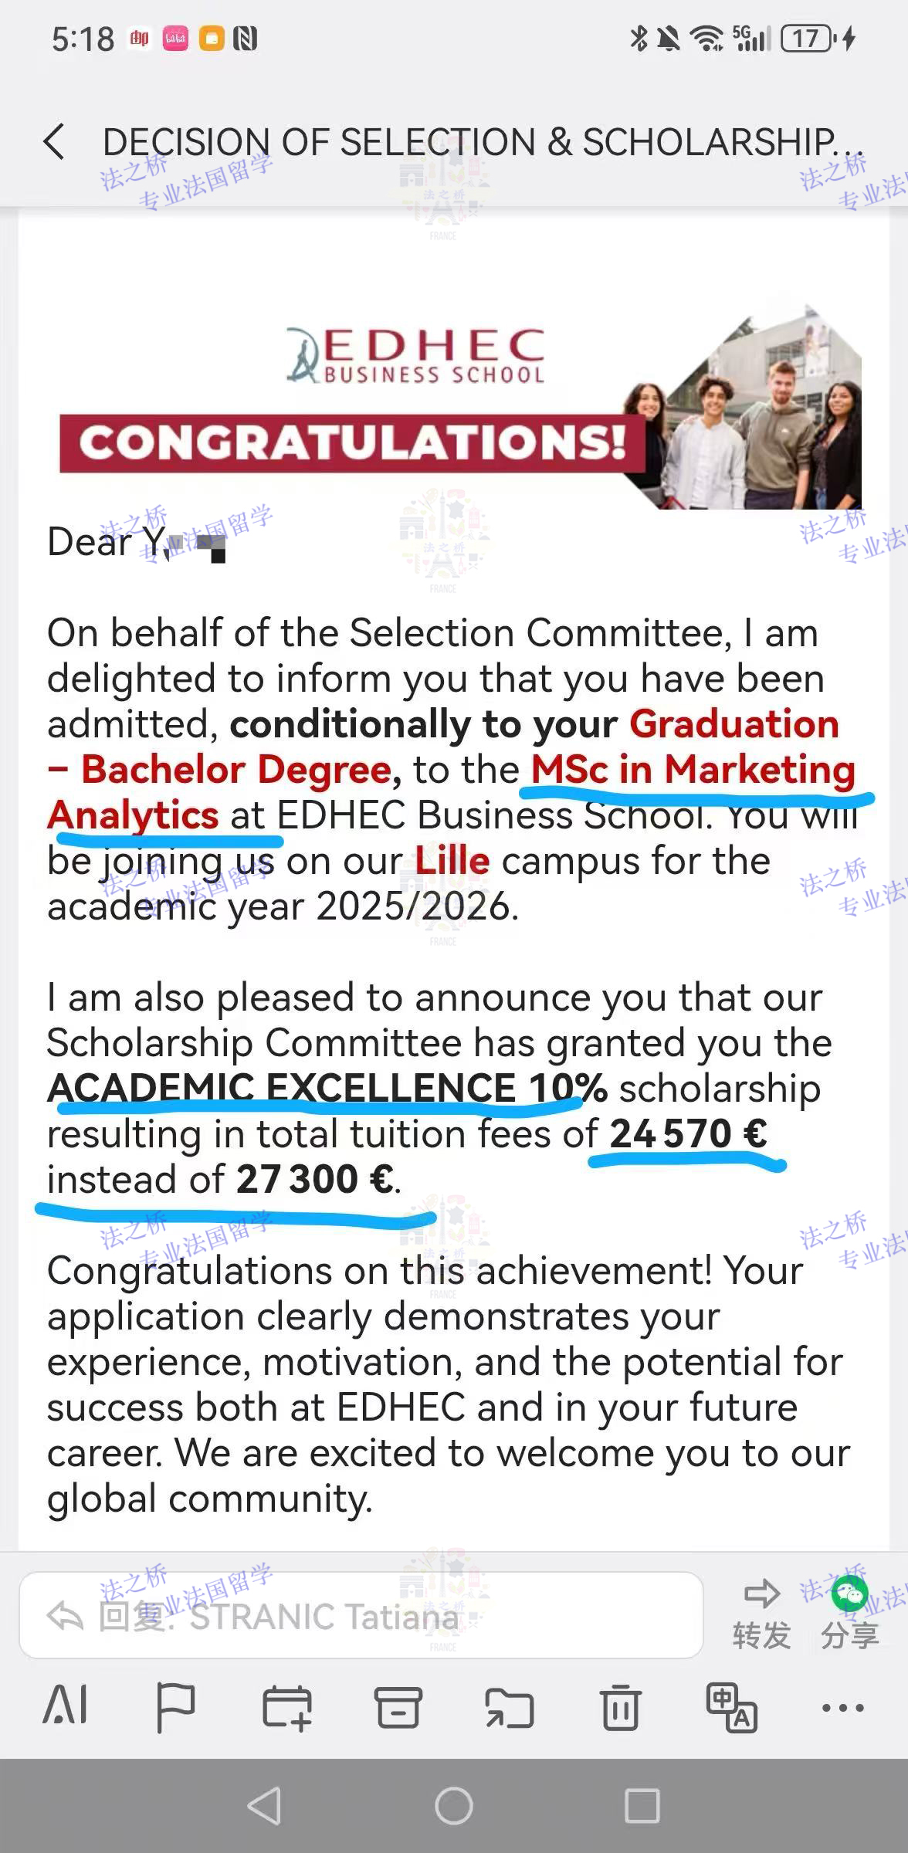Tap the NFC status bar icon
Screen dimensions: 908x1853
[x=245, y=39]
